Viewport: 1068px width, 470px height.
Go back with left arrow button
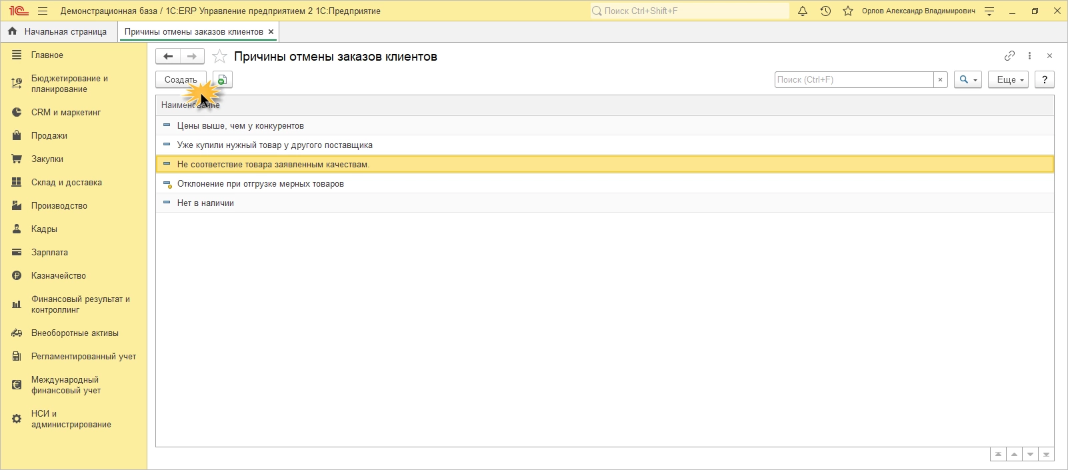[x=168, y=57]
